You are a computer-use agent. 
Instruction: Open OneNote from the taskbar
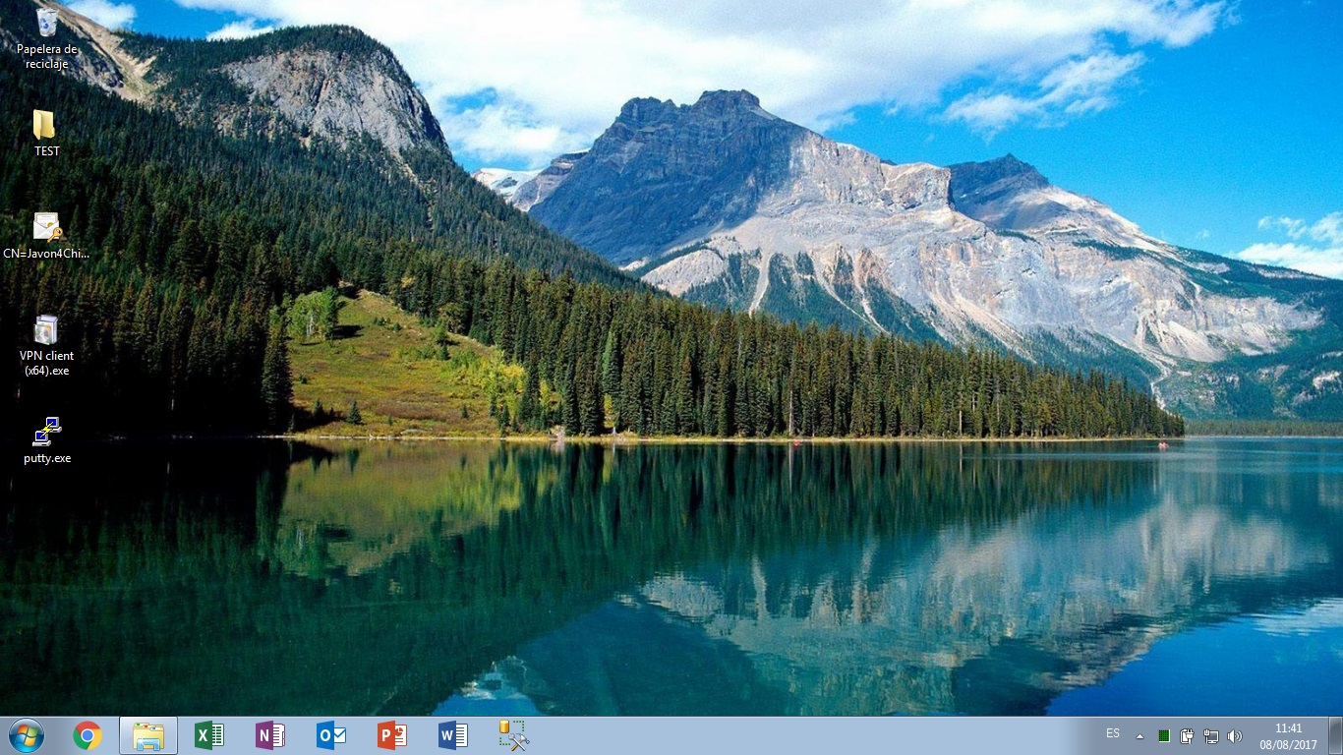pos(270,735)
